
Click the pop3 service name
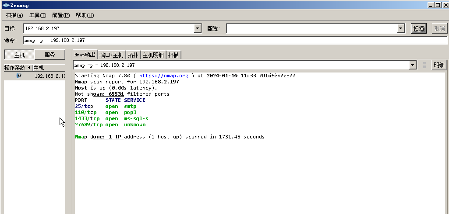coord(130,112)
